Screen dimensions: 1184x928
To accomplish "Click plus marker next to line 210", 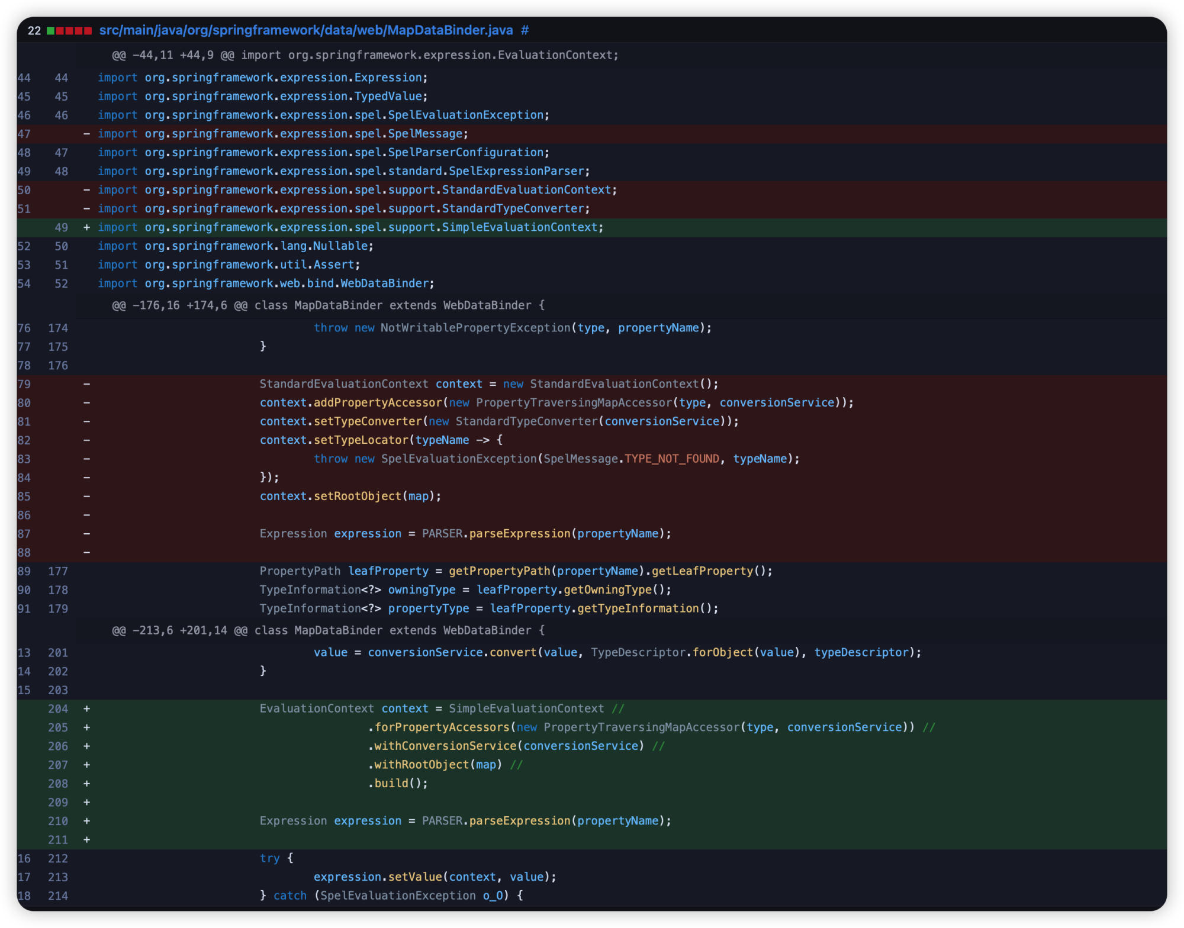I will tap(87, 821).
